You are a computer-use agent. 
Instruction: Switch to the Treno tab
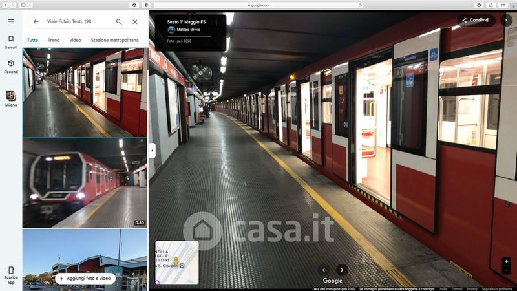(54, 40)
